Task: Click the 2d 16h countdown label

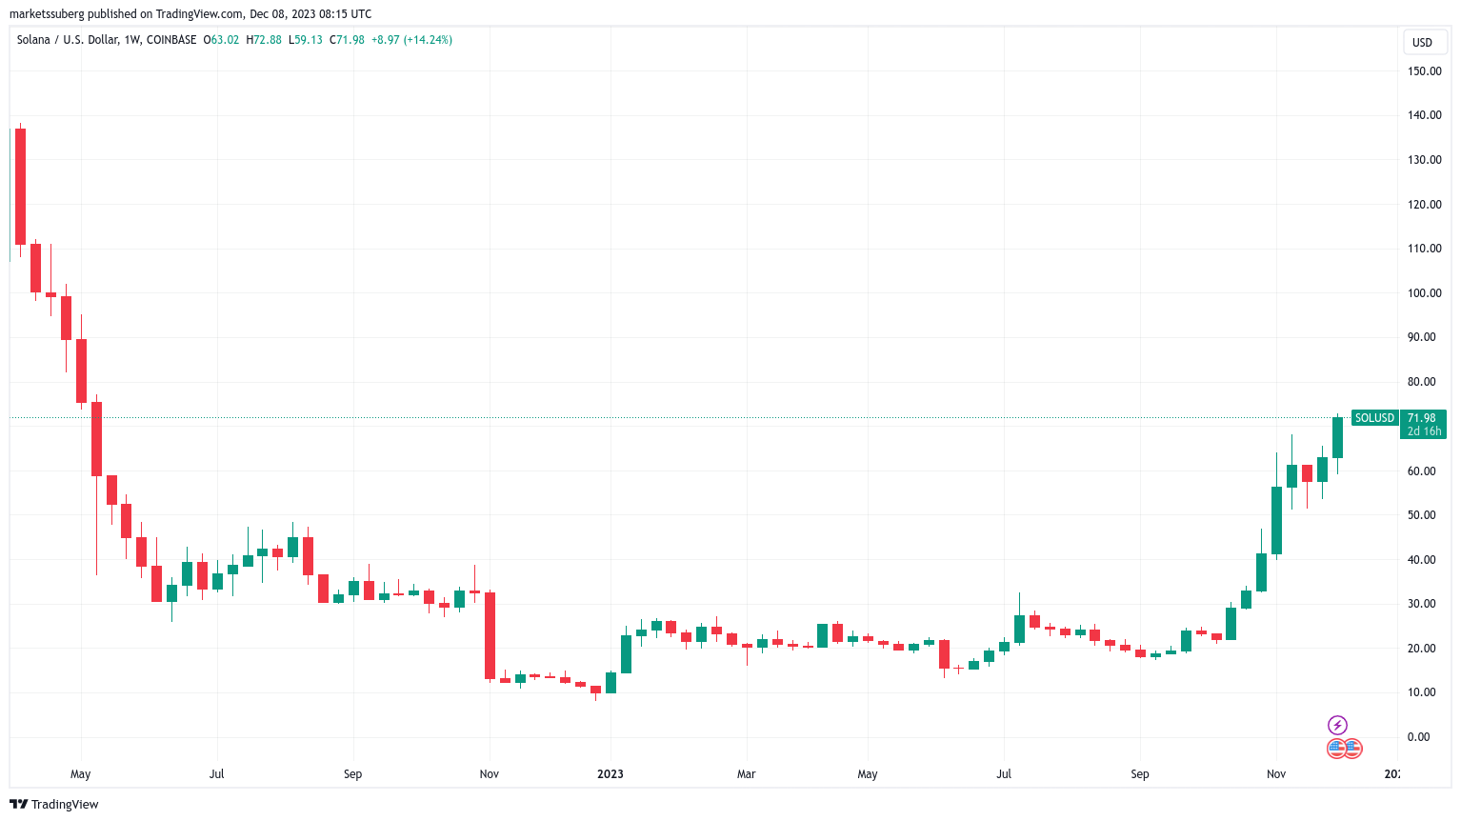Action: pyautogui.click(x=1425, y=431)
